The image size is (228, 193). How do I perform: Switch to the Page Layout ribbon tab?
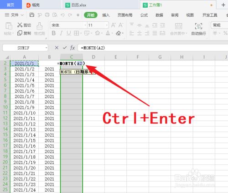[125, 15]
